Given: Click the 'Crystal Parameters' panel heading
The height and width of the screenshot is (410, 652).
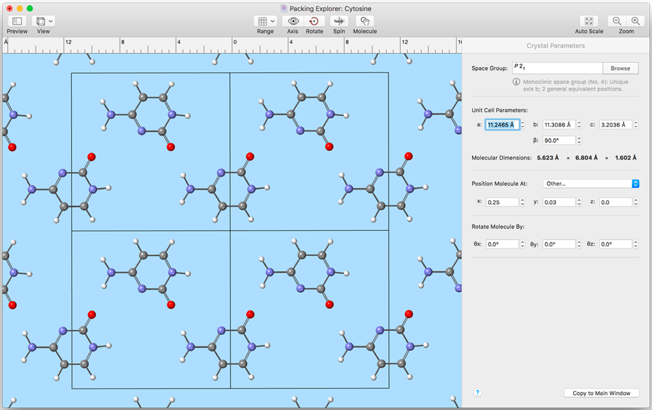Looking at the screenshot, I should 556,46.
